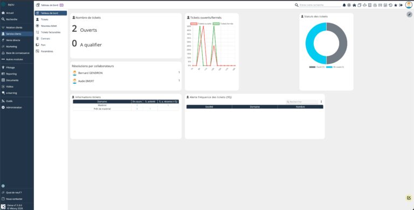Click the pencil edit dashboard icon
Image resolution: width=414 pixels, height=210 pixels.
(x=409, y=15)
